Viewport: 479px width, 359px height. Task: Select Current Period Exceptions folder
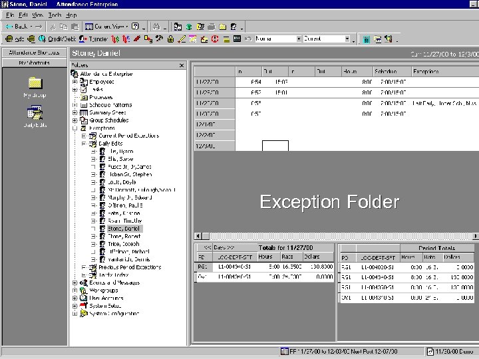tap(128, 136)
